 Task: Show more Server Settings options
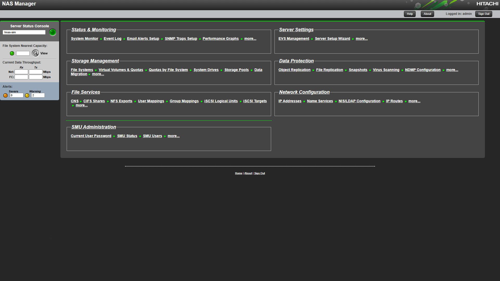click(362, 39)
